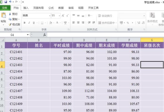Click the green File (文件) button
The image size is (164, 112).
(5, 8)
